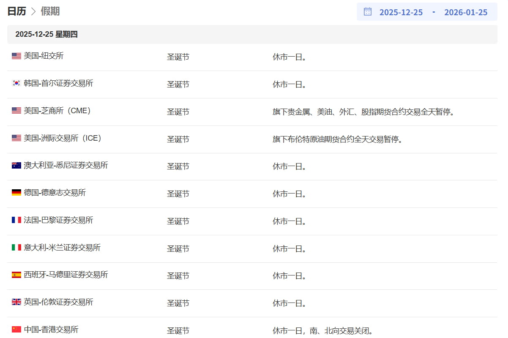Image resolution: width=508 pixels, height=338 pixels.
Task: Click 休市一日。 in the 巴黎证券交易所 row
Action: tap(290, 221)
